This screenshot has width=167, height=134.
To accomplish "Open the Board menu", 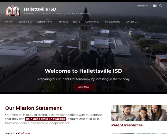I will [x=77, y=22].
